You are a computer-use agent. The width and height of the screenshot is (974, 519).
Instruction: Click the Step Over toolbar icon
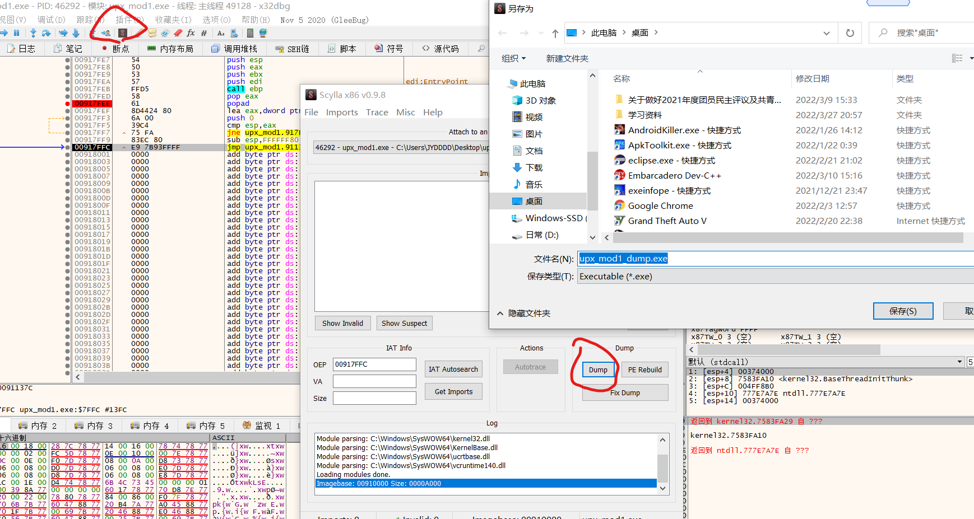coord(46,33)
